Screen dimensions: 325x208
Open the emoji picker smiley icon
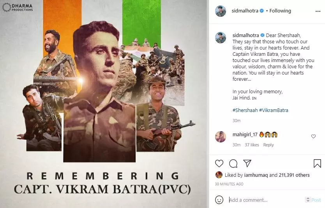coord(219,200)
